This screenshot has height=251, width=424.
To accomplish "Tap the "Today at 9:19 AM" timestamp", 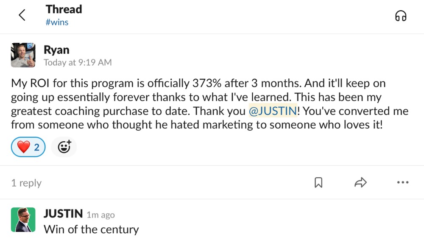I will (78, 63).
